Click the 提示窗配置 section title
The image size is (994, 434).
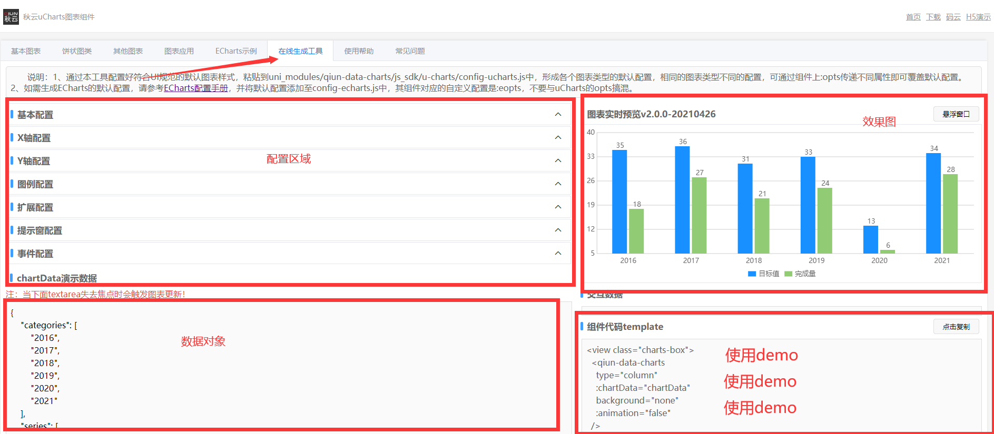pos(40,230)
